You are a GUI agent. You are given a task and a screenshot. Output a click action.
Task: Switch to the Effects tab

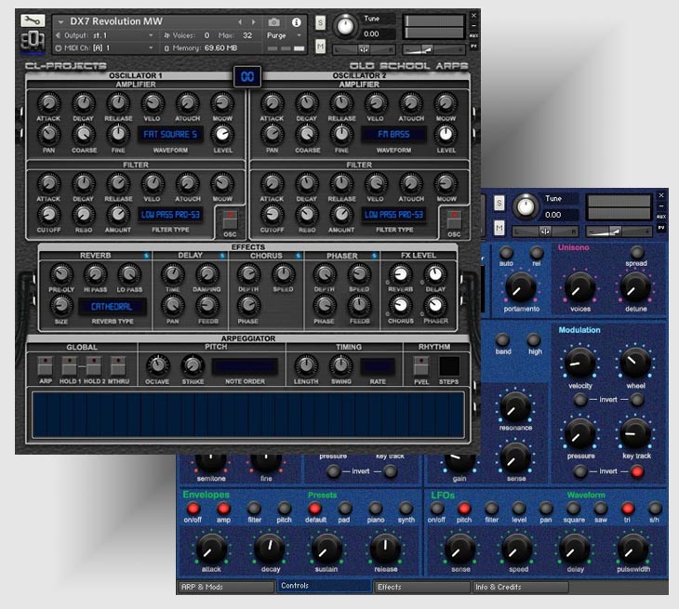click(420, 587)
